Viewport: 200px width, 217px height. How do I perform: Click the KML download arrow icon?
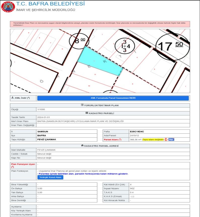click(12, 98)
